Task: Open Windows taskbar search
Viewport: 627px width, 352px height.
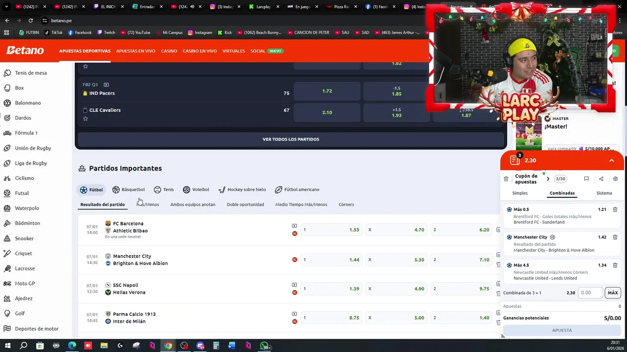Action: (24, 346)
